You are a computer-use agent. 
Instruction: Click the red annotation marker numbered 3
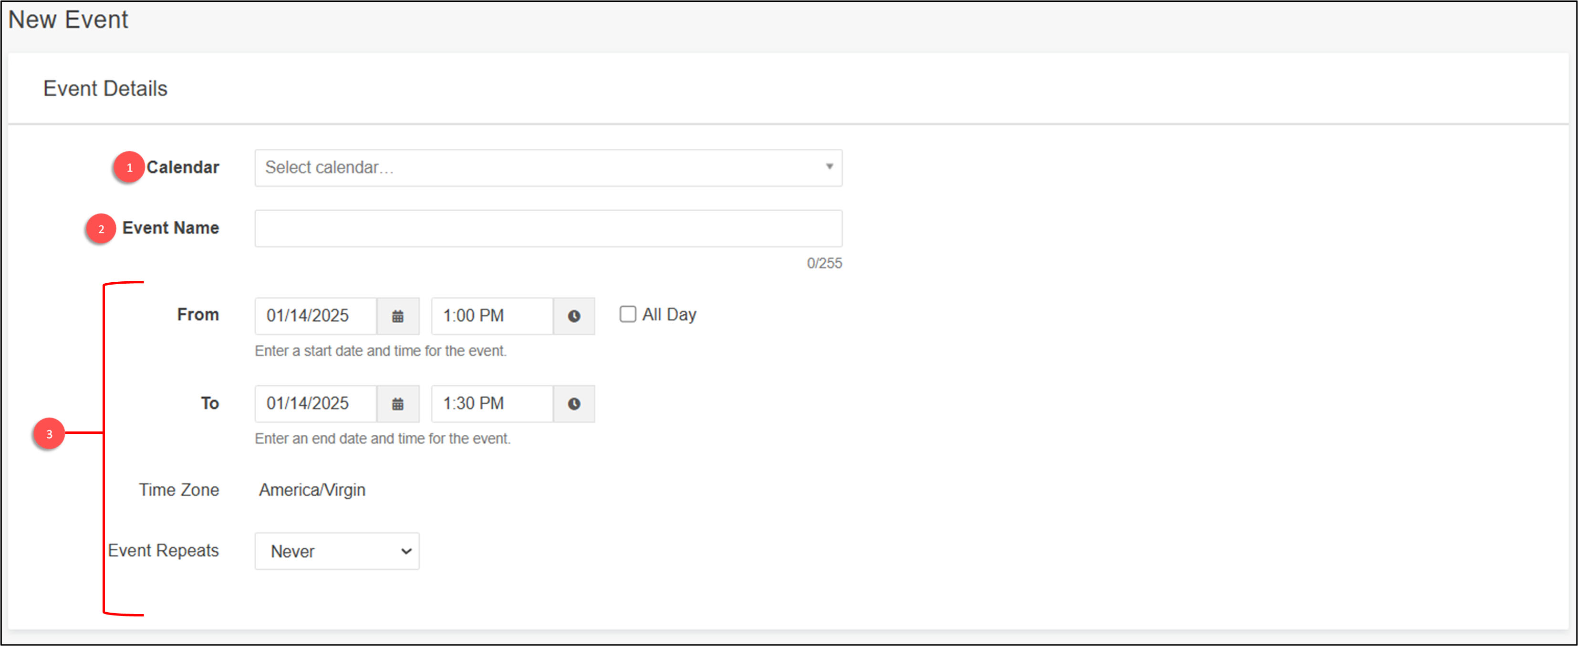pyautogui.click(x=49, y=433)
